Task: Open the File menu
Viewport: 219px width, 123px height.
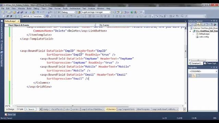Action: 2,9
